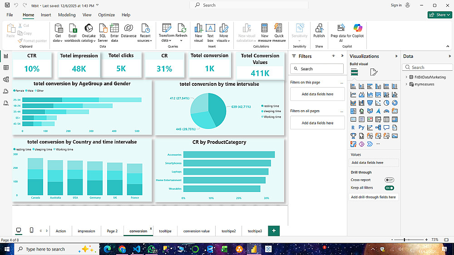The image size is (454, 255).
Task: Expand the mymeasures table in Data pane
Action: 406,84
